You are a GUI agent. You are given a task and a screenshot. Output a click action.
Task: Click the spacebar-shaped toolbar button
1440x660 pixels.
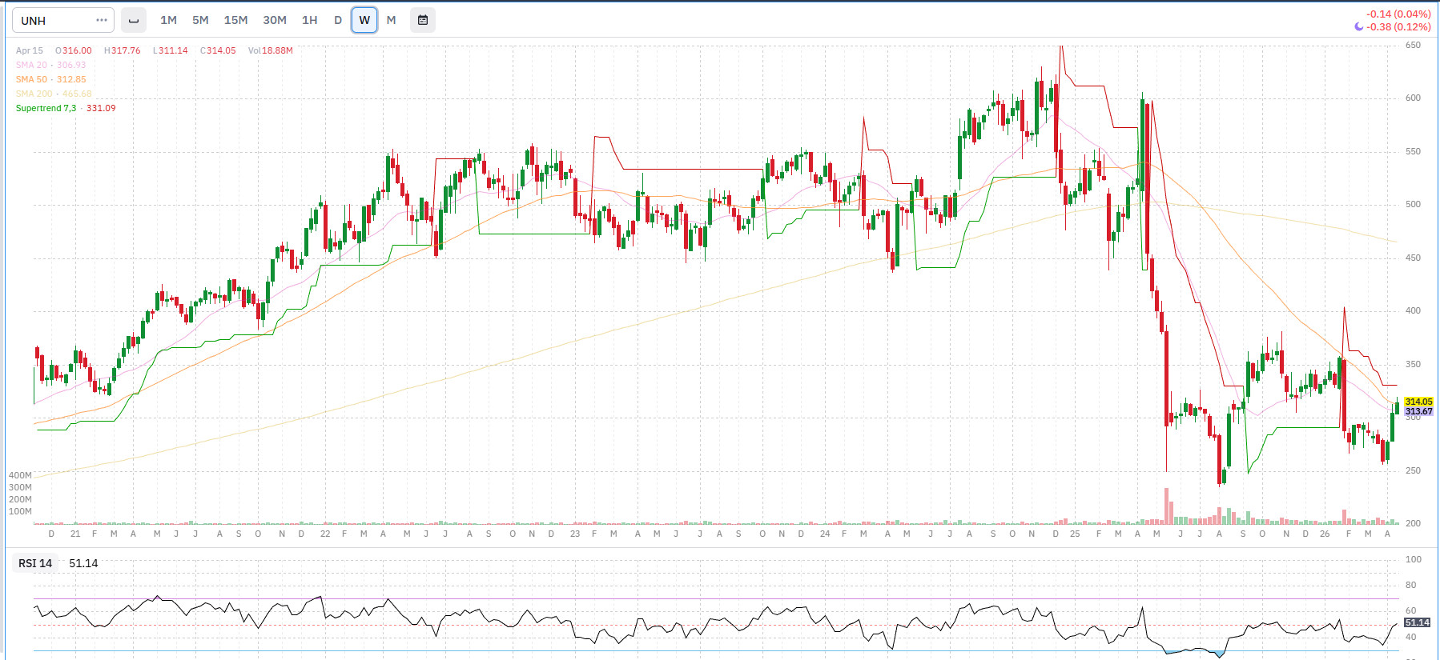pos(134,20)
